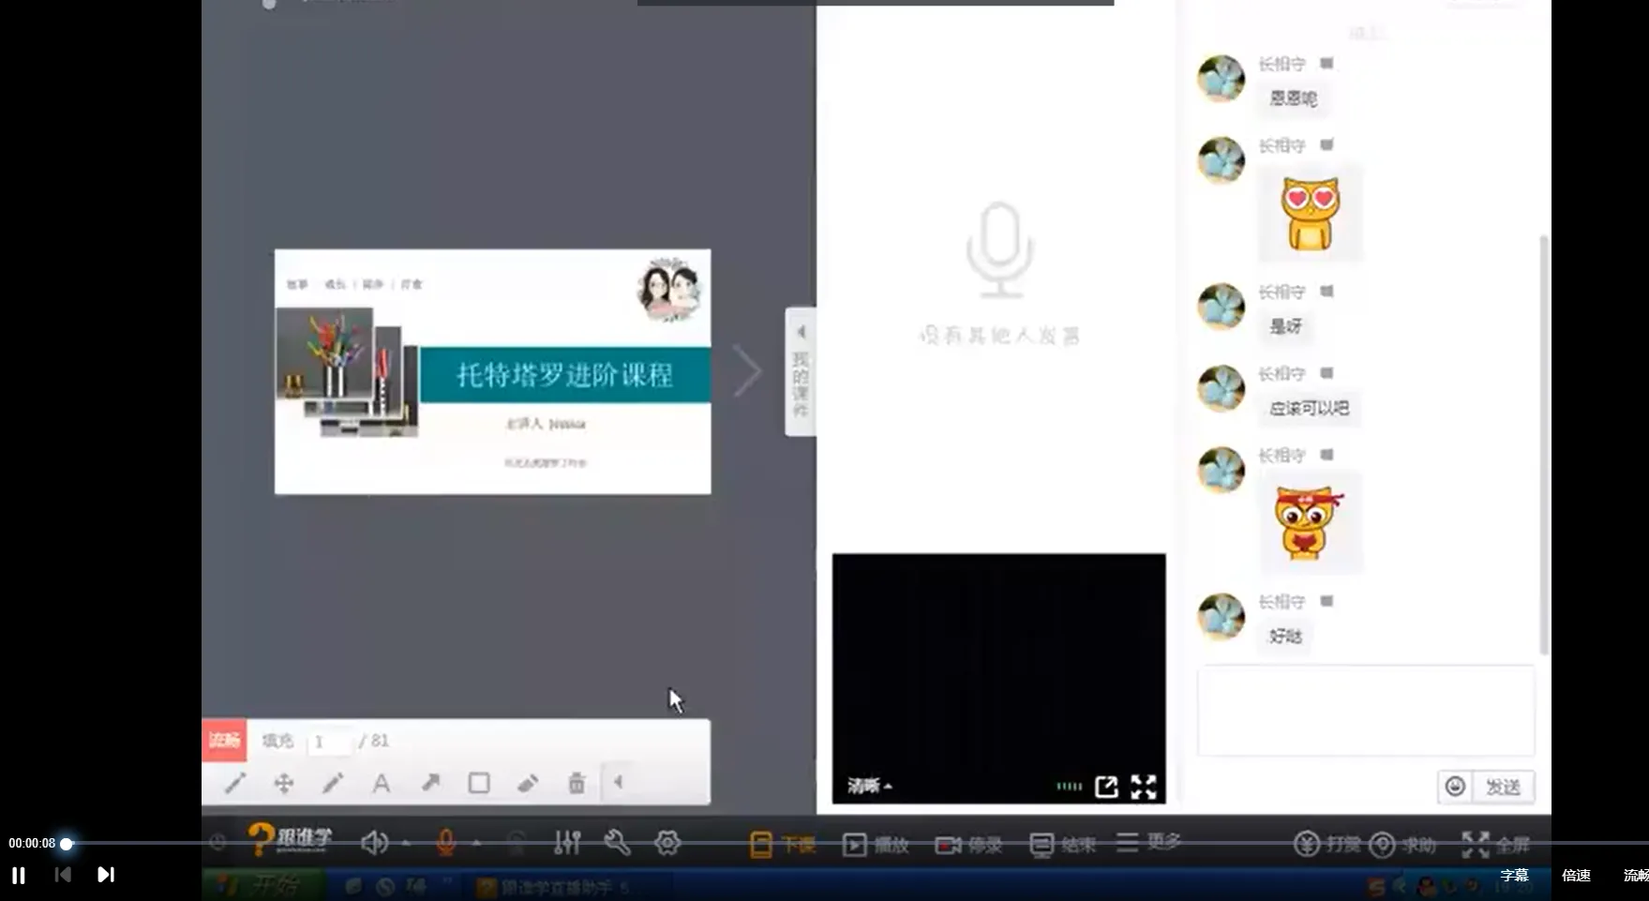Click the 发送 send button

1503,787
